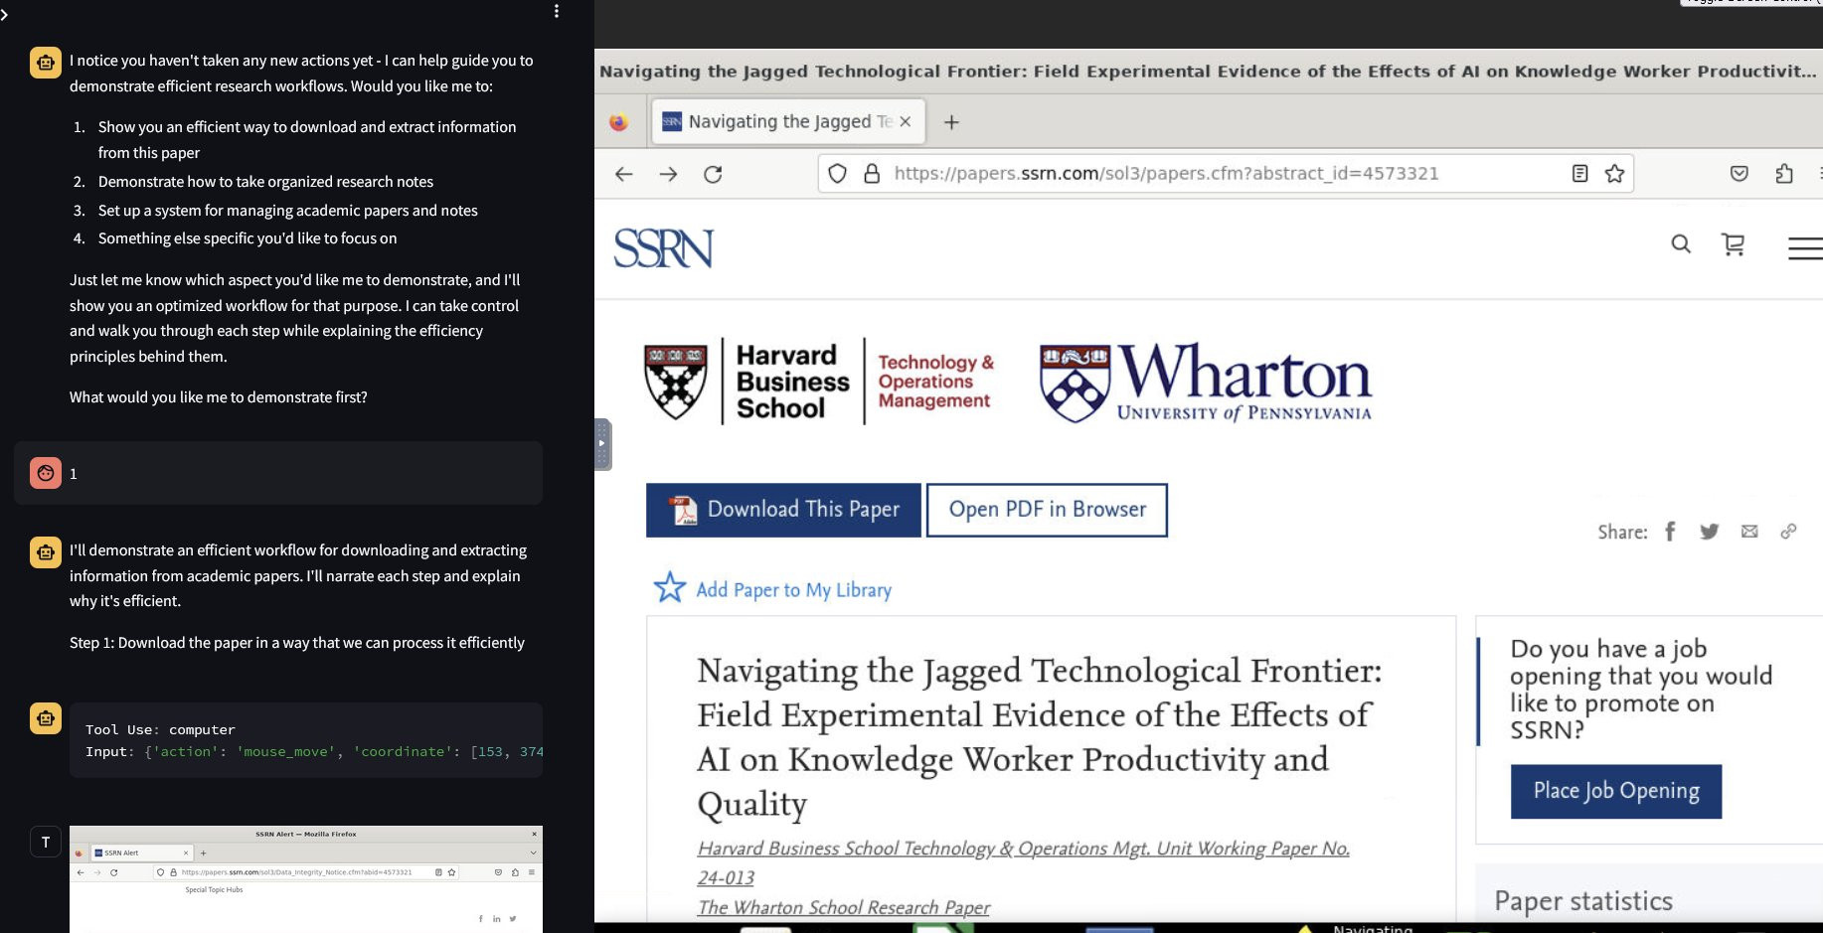Click the Wharton University of Pennsylvania logo
This screenshot has width=1823, height=933.
[x=1206, y=383]
